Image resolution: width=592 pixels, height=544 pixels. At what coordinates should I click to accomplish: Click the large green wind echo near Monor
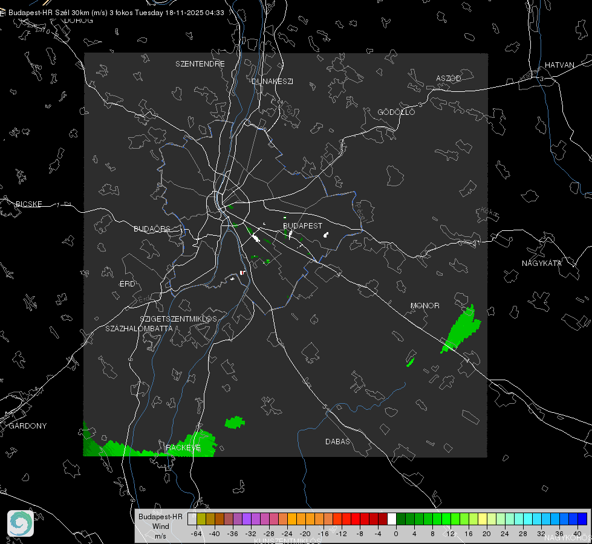[x=461, y=329]
